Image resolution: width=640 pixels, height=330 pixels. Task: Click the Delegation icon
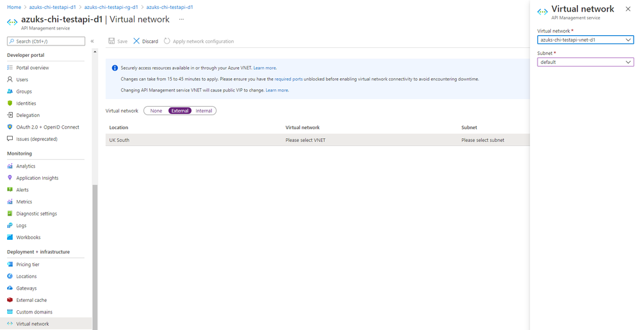[10, 115]
